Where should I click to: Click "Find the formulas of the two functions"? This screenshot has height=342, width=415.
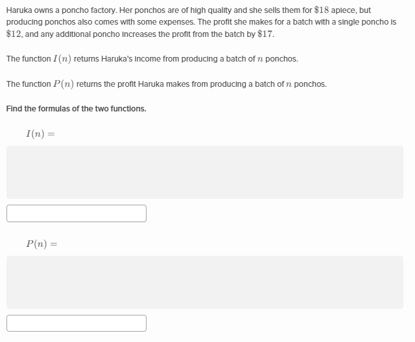pos(76,108)
